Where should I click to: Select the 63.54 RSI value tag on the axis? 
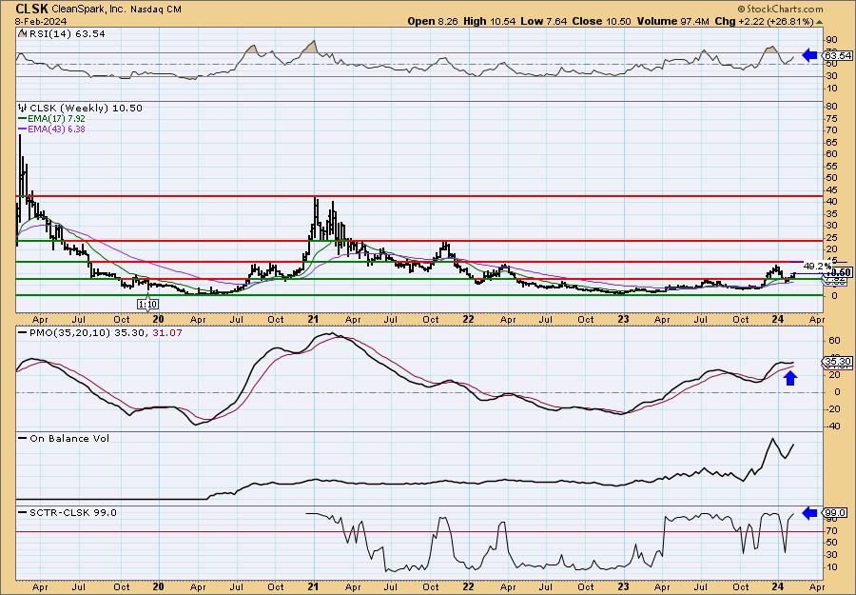838,56
